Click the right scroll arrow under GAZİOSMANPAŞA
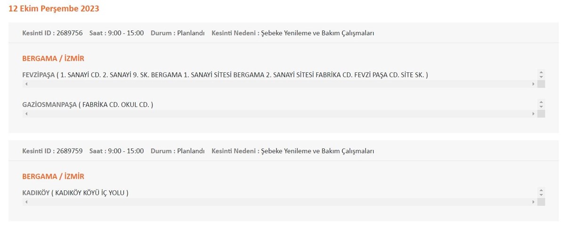The image size is (565, 226). (x=533, y=114)
